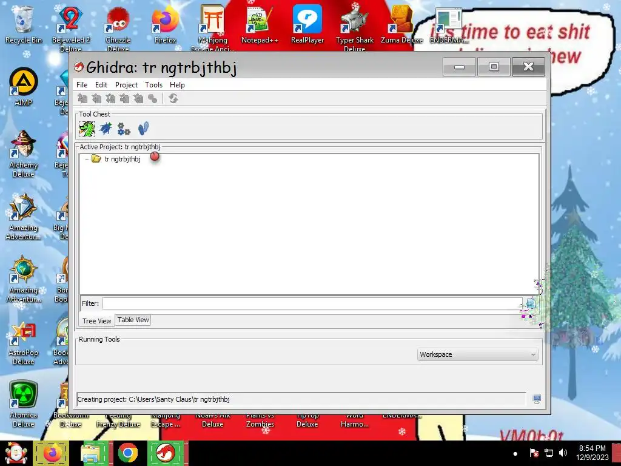Select the Recycle Bin desktop icon
Image resolution: width=621 pixels, height=466 pixels.
click(x=24, y=24)
